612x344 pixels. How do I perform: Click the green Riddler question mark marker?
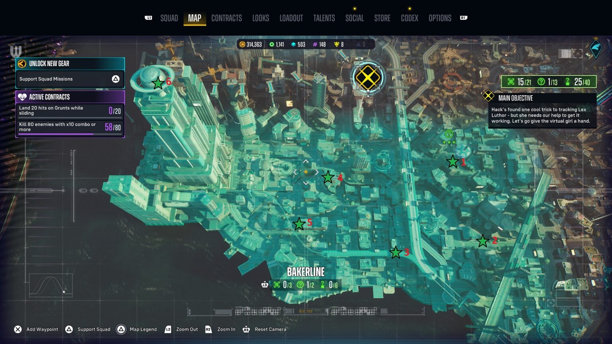pyautogui.click(x=449, y=134)
